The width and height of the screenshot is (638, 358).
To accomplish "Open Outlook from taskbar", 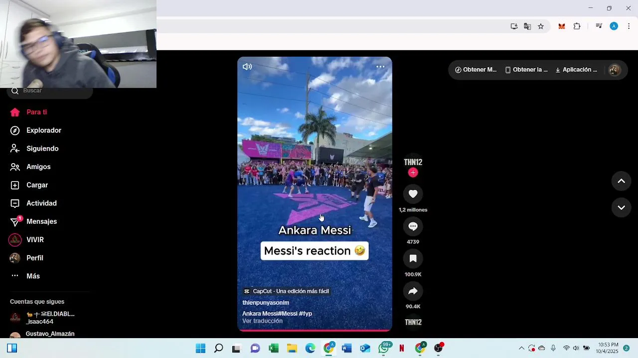I will [365, 348].
